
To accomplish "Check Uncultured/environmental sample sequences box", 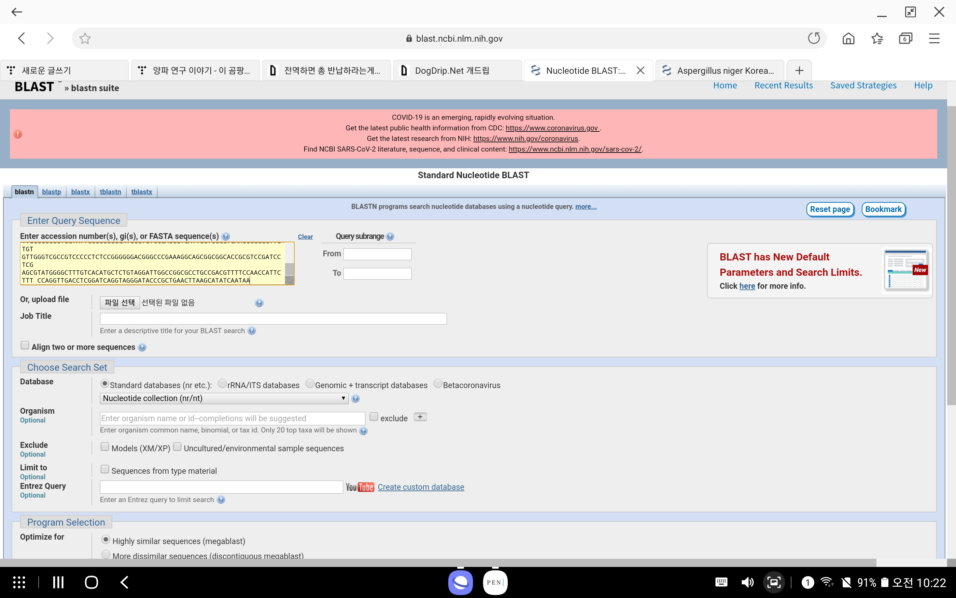I will click(x=177, y=447).
